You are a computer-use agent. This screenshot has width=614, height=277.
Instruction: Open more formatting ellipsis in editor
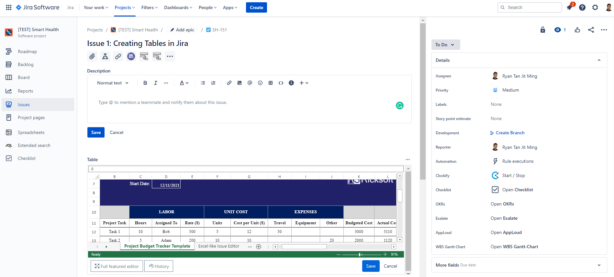coord(166,83)
